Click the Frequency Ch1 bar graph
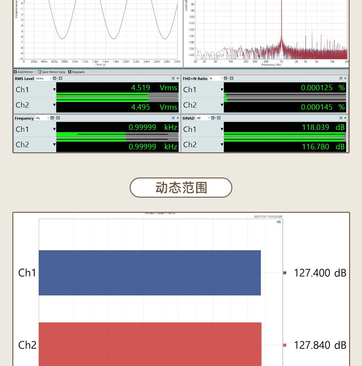This screenshot has width=362, height=366. point(117,134)
